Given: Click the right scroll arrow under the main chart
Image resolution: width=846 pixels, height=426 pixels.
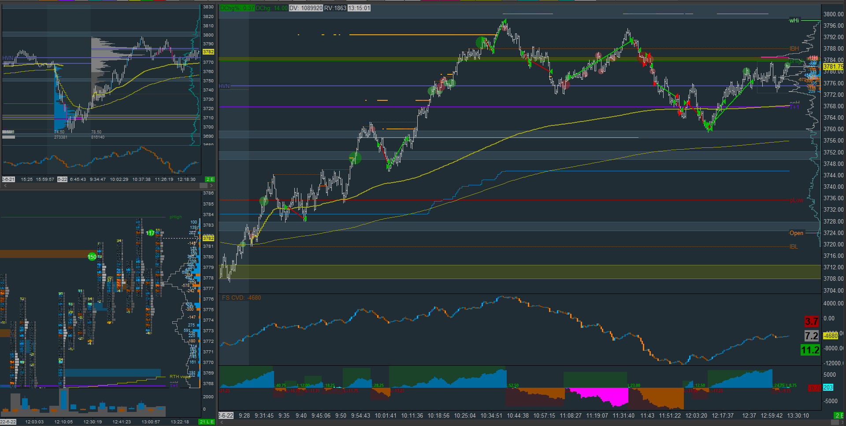Looking at the screenshot, I should (x=842, y=422).
